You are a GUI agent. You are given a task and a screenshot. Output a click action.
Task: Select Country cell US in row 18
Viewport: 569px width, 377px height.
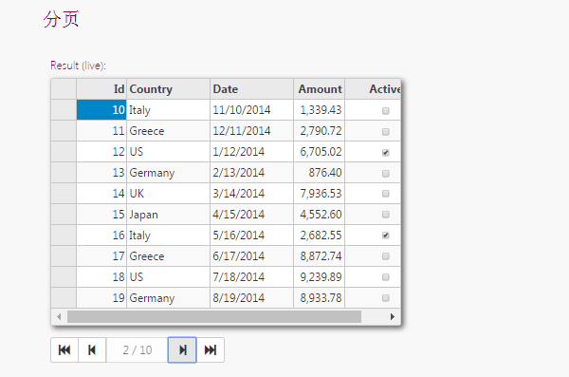(x=168, y=277)
